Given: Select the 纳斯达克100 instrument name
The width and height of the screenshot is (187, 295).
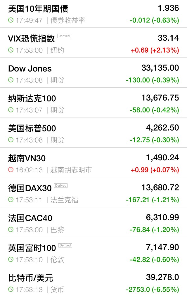Looking at the screenshot, I should [32, 98].
